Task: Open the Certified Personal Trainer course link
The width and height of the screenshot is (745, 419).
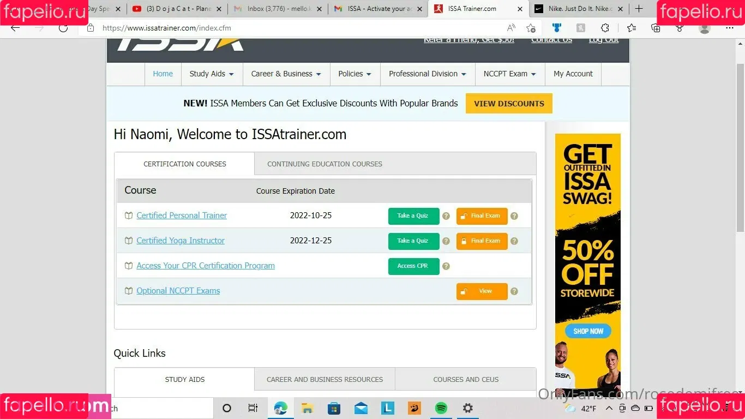Action: click(182, 216)
